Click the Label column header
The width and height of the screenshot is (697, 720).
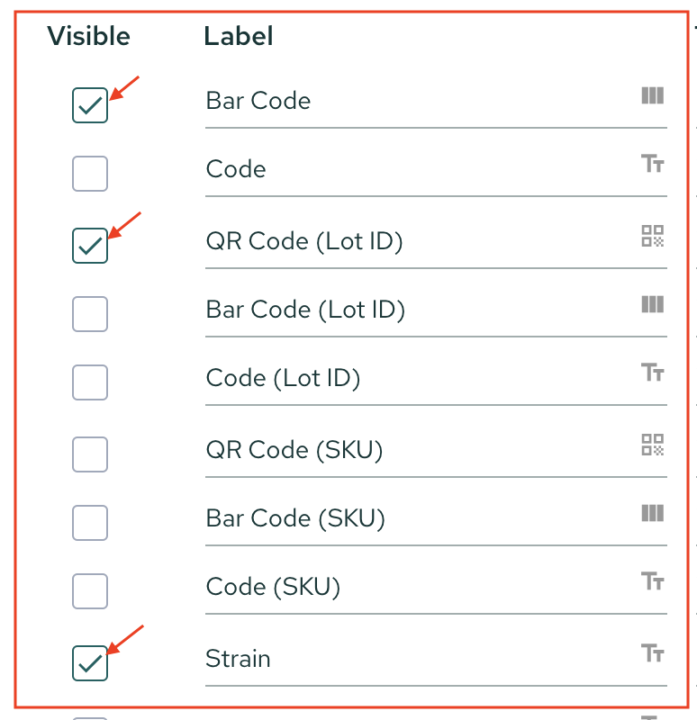tap(238, 36)
